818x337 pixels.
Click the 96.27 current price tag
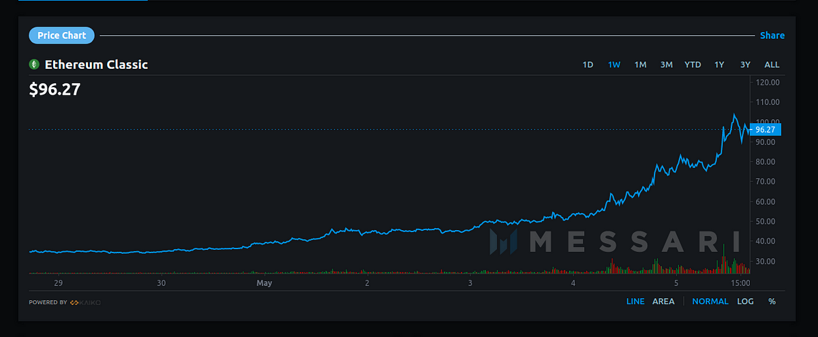click(x=766, y=129)
